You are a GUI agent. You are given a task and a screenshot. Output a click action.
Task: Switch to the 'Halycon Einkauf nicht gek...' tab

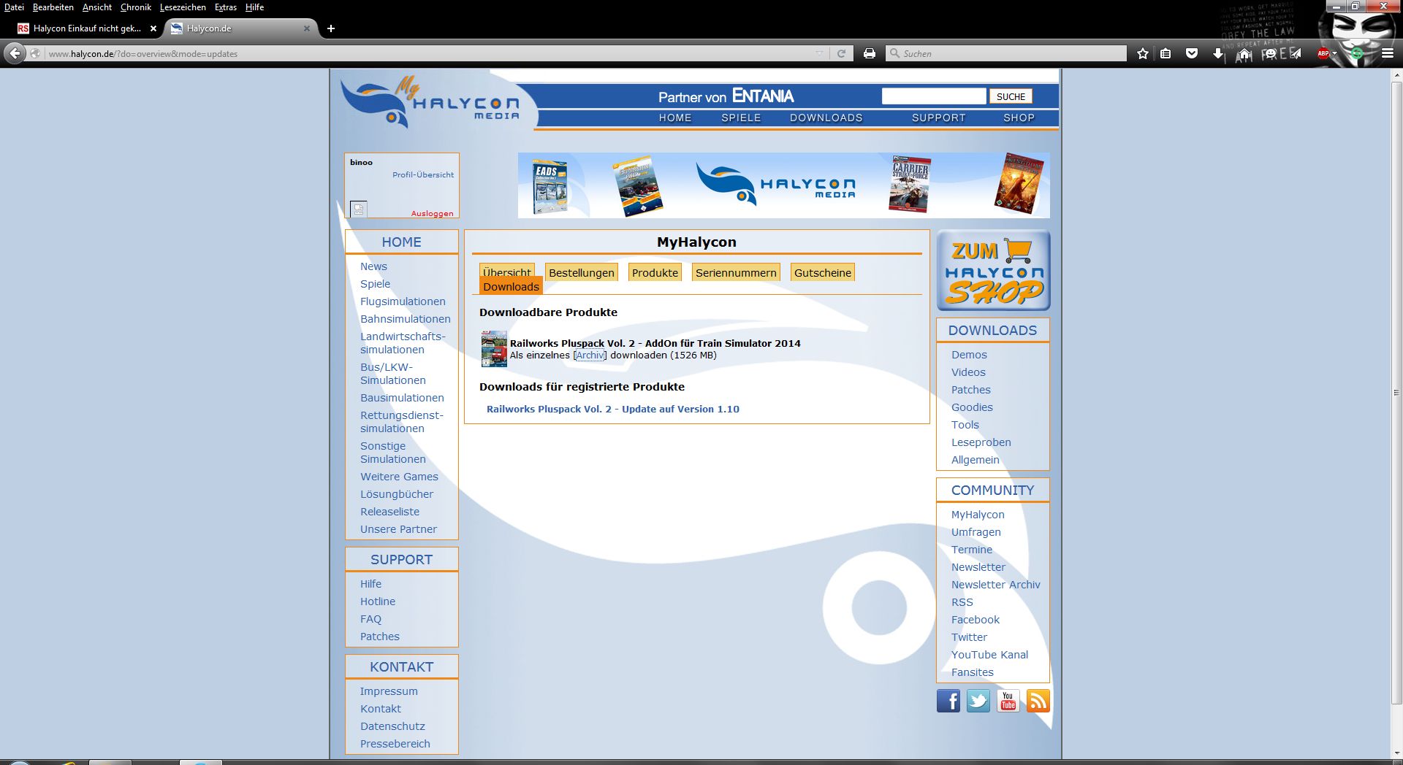point(86,28)
